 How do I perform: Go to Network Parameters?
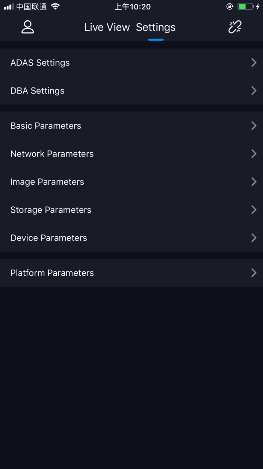pos(131,153)
